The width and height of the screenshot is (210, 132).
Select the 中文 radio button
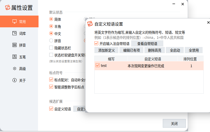51,33
